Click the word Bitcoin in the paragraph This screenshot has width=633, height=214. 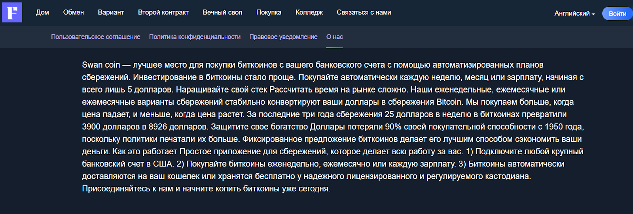pyautogui.click(x=449, y=102)
